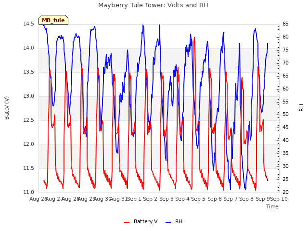Toggle the RH legend entry
Image resolution: width=308 pixels, height=231 pixels.
[174, 221]
